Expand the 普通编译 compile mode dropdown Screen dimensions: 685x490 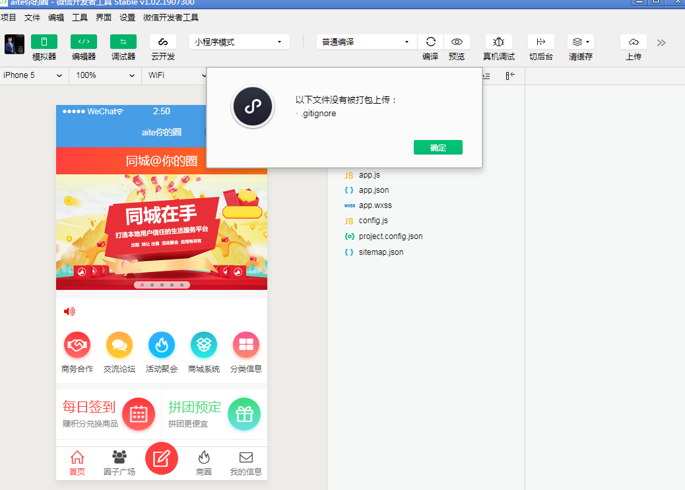point(366,42)
